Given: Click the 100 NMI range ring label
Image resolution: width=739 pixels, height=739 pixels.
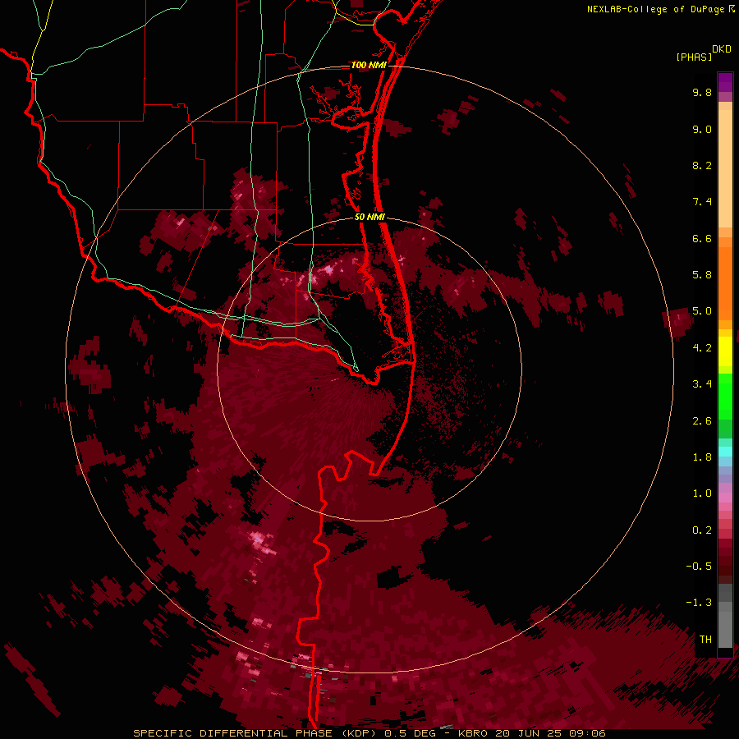Looking at the screenshot, I should (369, 65).
